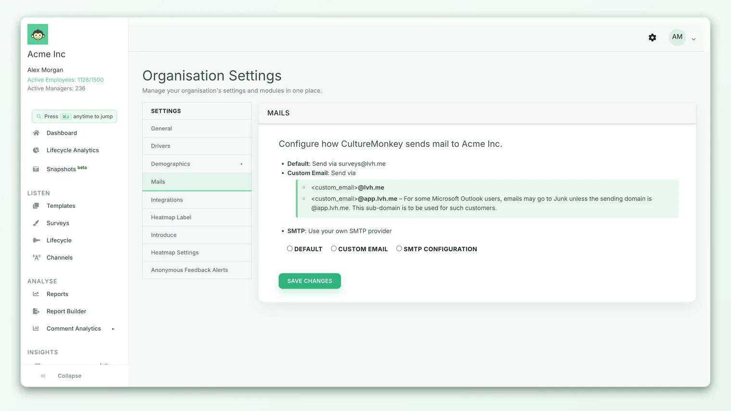Viewport: 731px width, 411px height.
Task: Click the Reports chart icon
Action: coord(36,294)
